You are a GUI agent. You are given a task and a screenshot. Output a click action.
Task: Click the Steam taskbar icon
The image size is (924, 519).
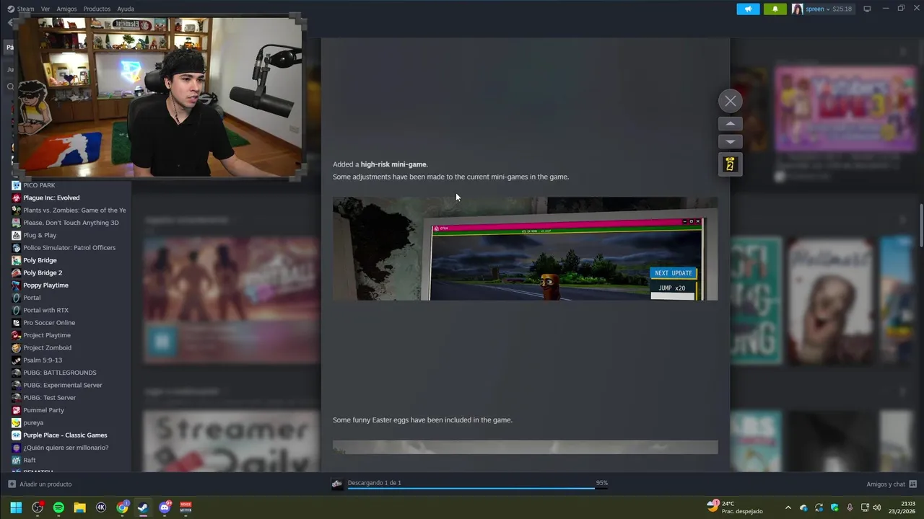pos(143,507)
